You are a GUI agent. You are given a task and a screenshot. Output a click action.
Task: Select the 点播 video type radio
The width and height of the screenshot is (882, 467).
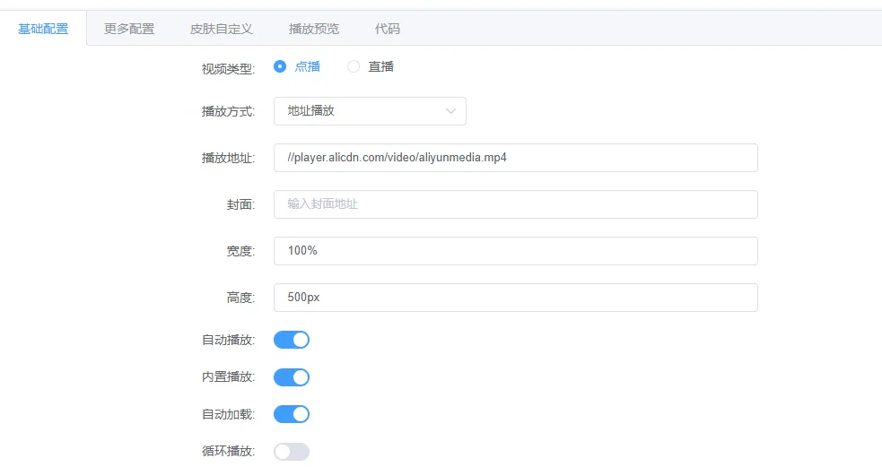pos(280,67)
